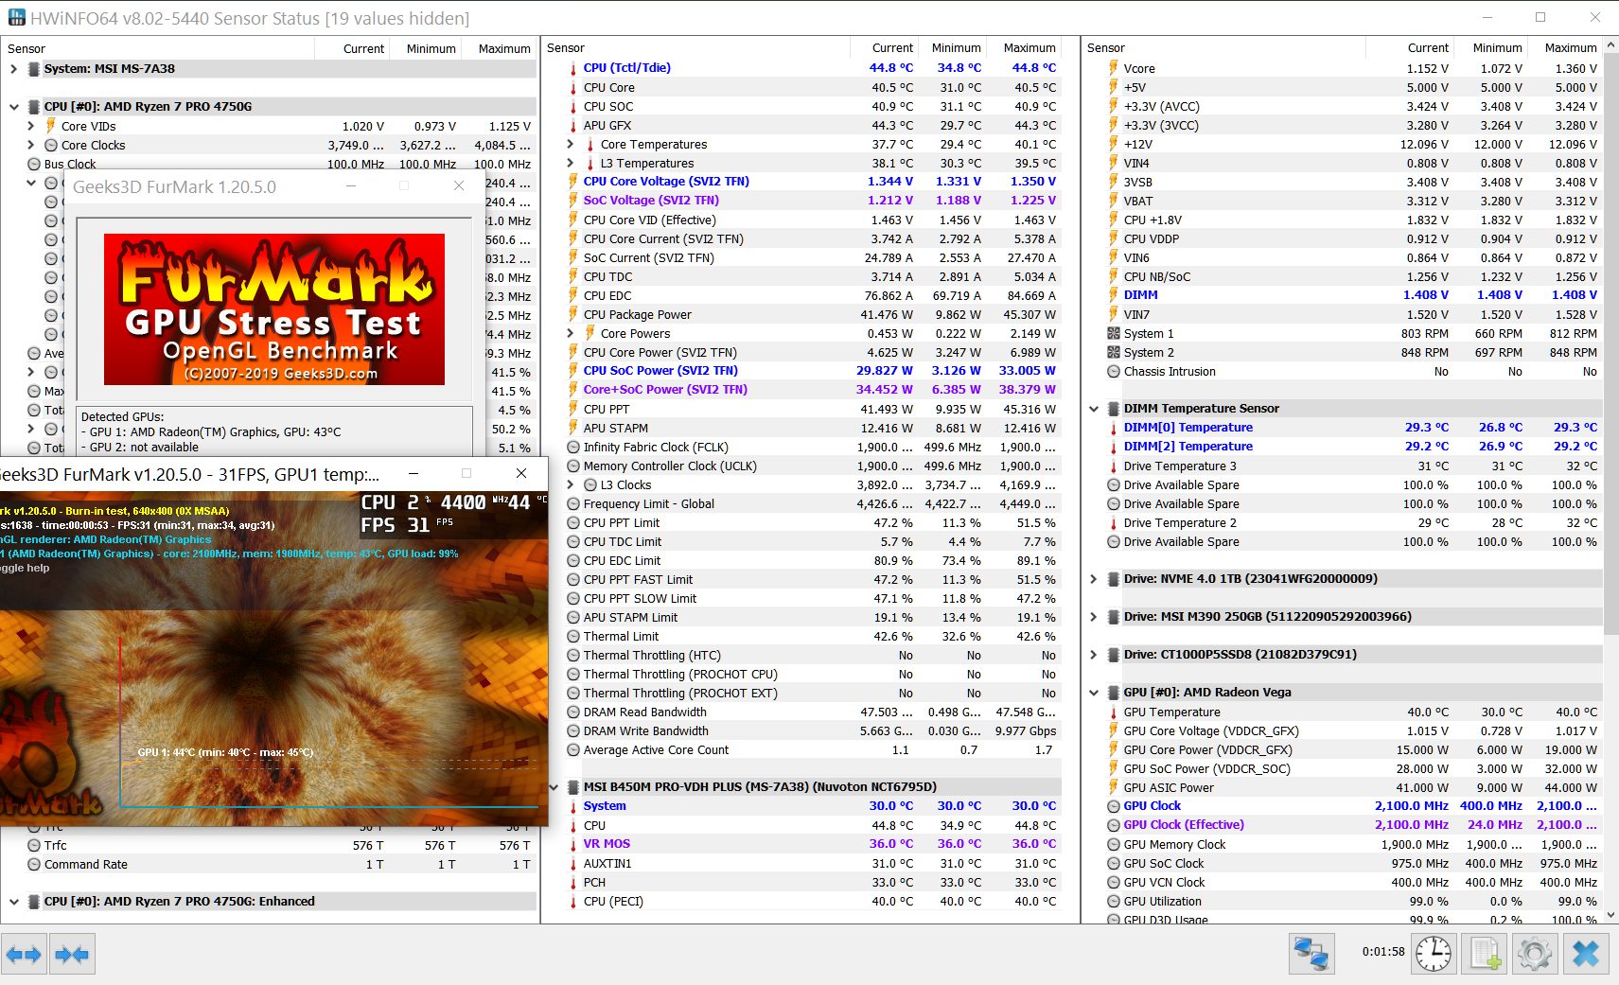Click the thermometer icon beside VR MOS
Image resolution: width=1619 pixels, height=985 pixels.
(573, 844)
